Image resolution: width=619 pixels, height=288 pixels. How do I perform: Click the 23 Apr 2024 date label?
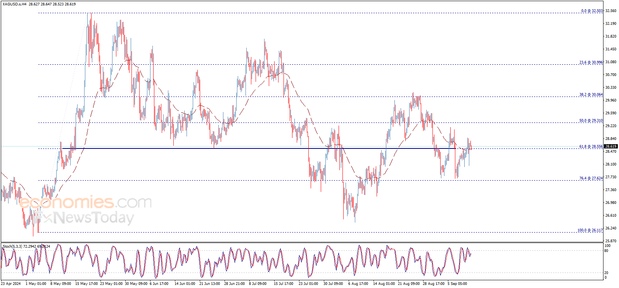coord(11,284)
